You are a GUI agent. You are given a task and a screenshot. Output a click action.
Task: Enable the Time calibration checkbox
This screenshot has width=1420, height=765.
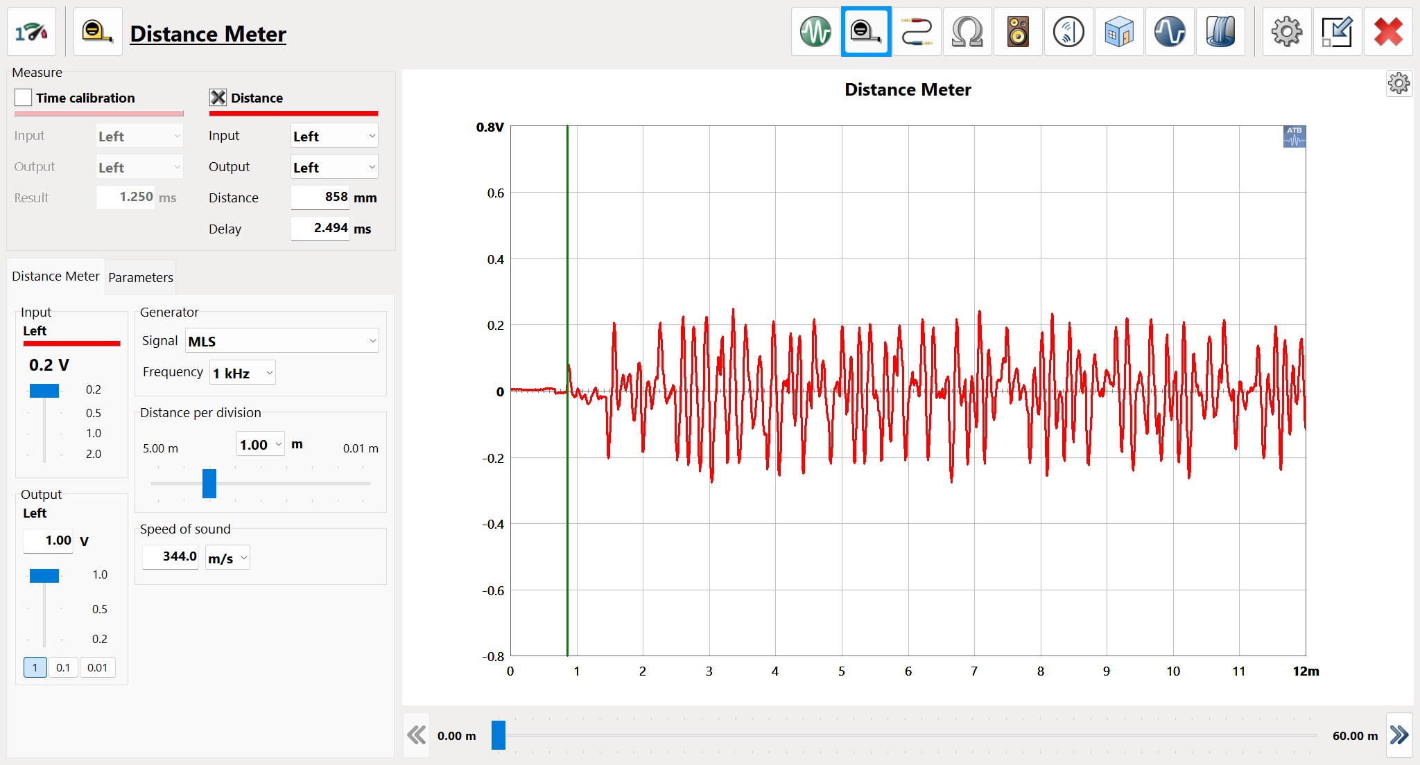click(x=24, y=98)
